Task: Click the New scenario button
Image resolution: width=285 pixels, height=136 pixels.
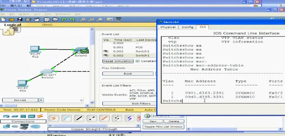Action: 153,121
